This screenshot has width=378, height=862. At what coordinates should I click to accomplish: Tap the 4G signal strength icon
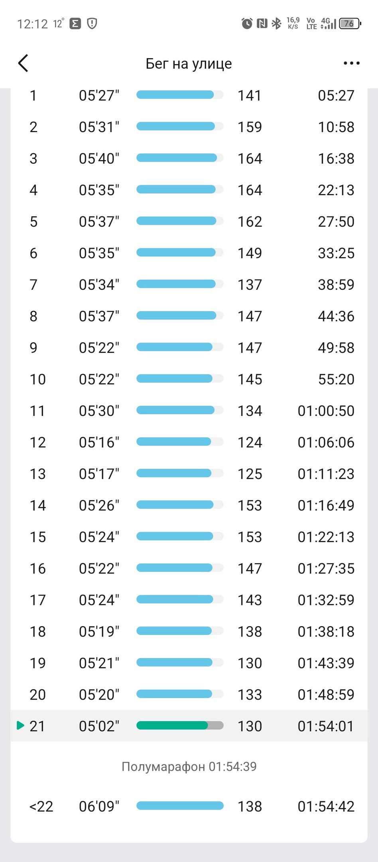click(x=329, y=24)
